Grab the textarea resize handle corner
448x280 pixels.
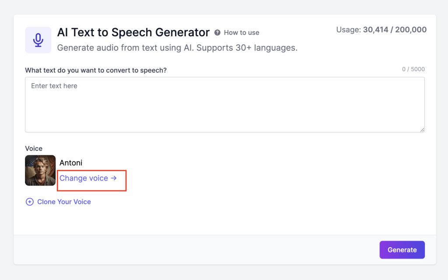click(422, 129)
